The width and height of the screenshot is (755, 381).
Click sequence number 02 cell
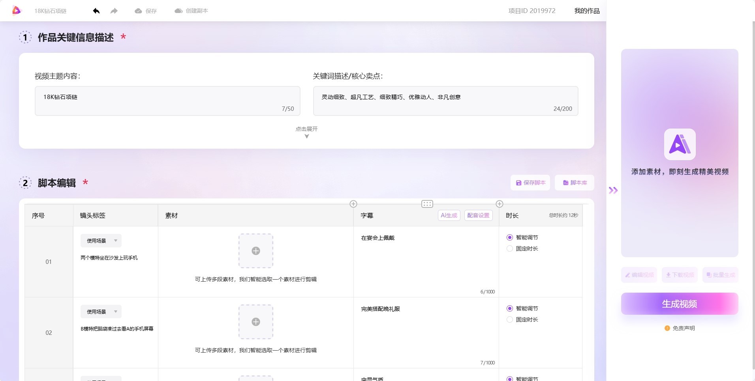[49, 333]
